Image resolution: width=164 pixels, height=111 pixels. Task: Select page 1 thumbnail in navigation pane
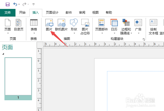click(x=18, y=79)
